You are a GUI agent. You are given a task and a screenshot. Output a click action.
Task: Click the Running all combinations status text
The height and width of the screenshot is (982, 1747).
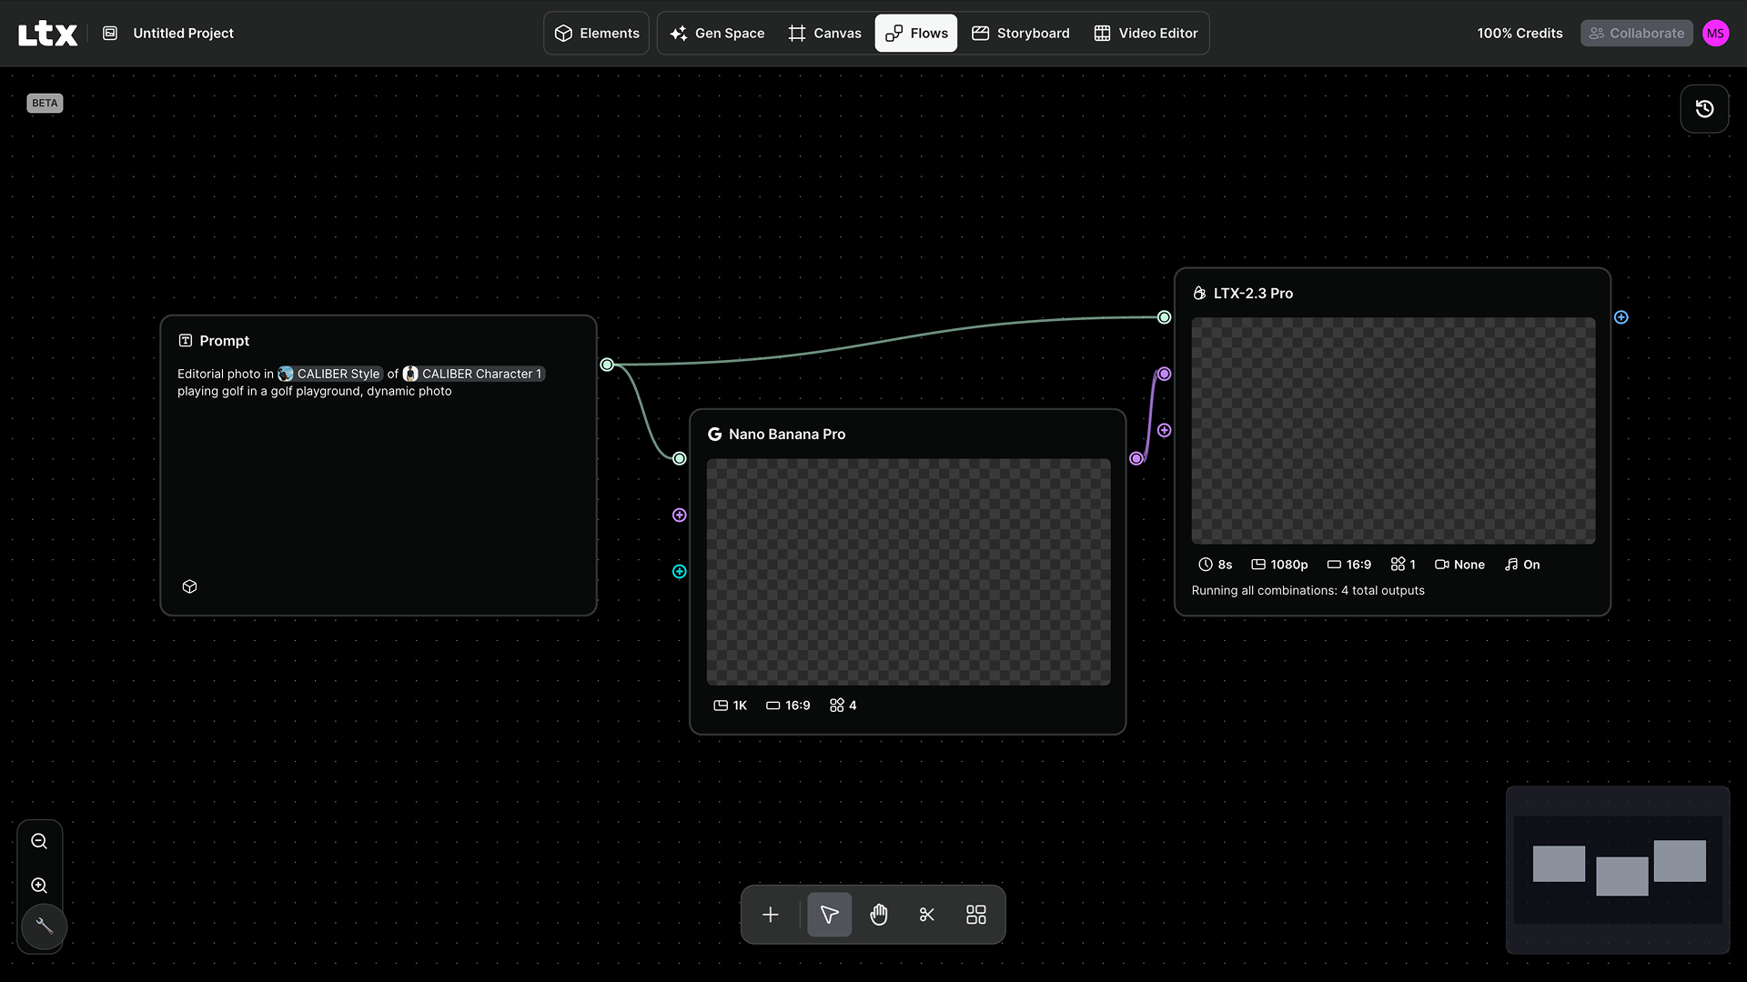click(1308, 591)
